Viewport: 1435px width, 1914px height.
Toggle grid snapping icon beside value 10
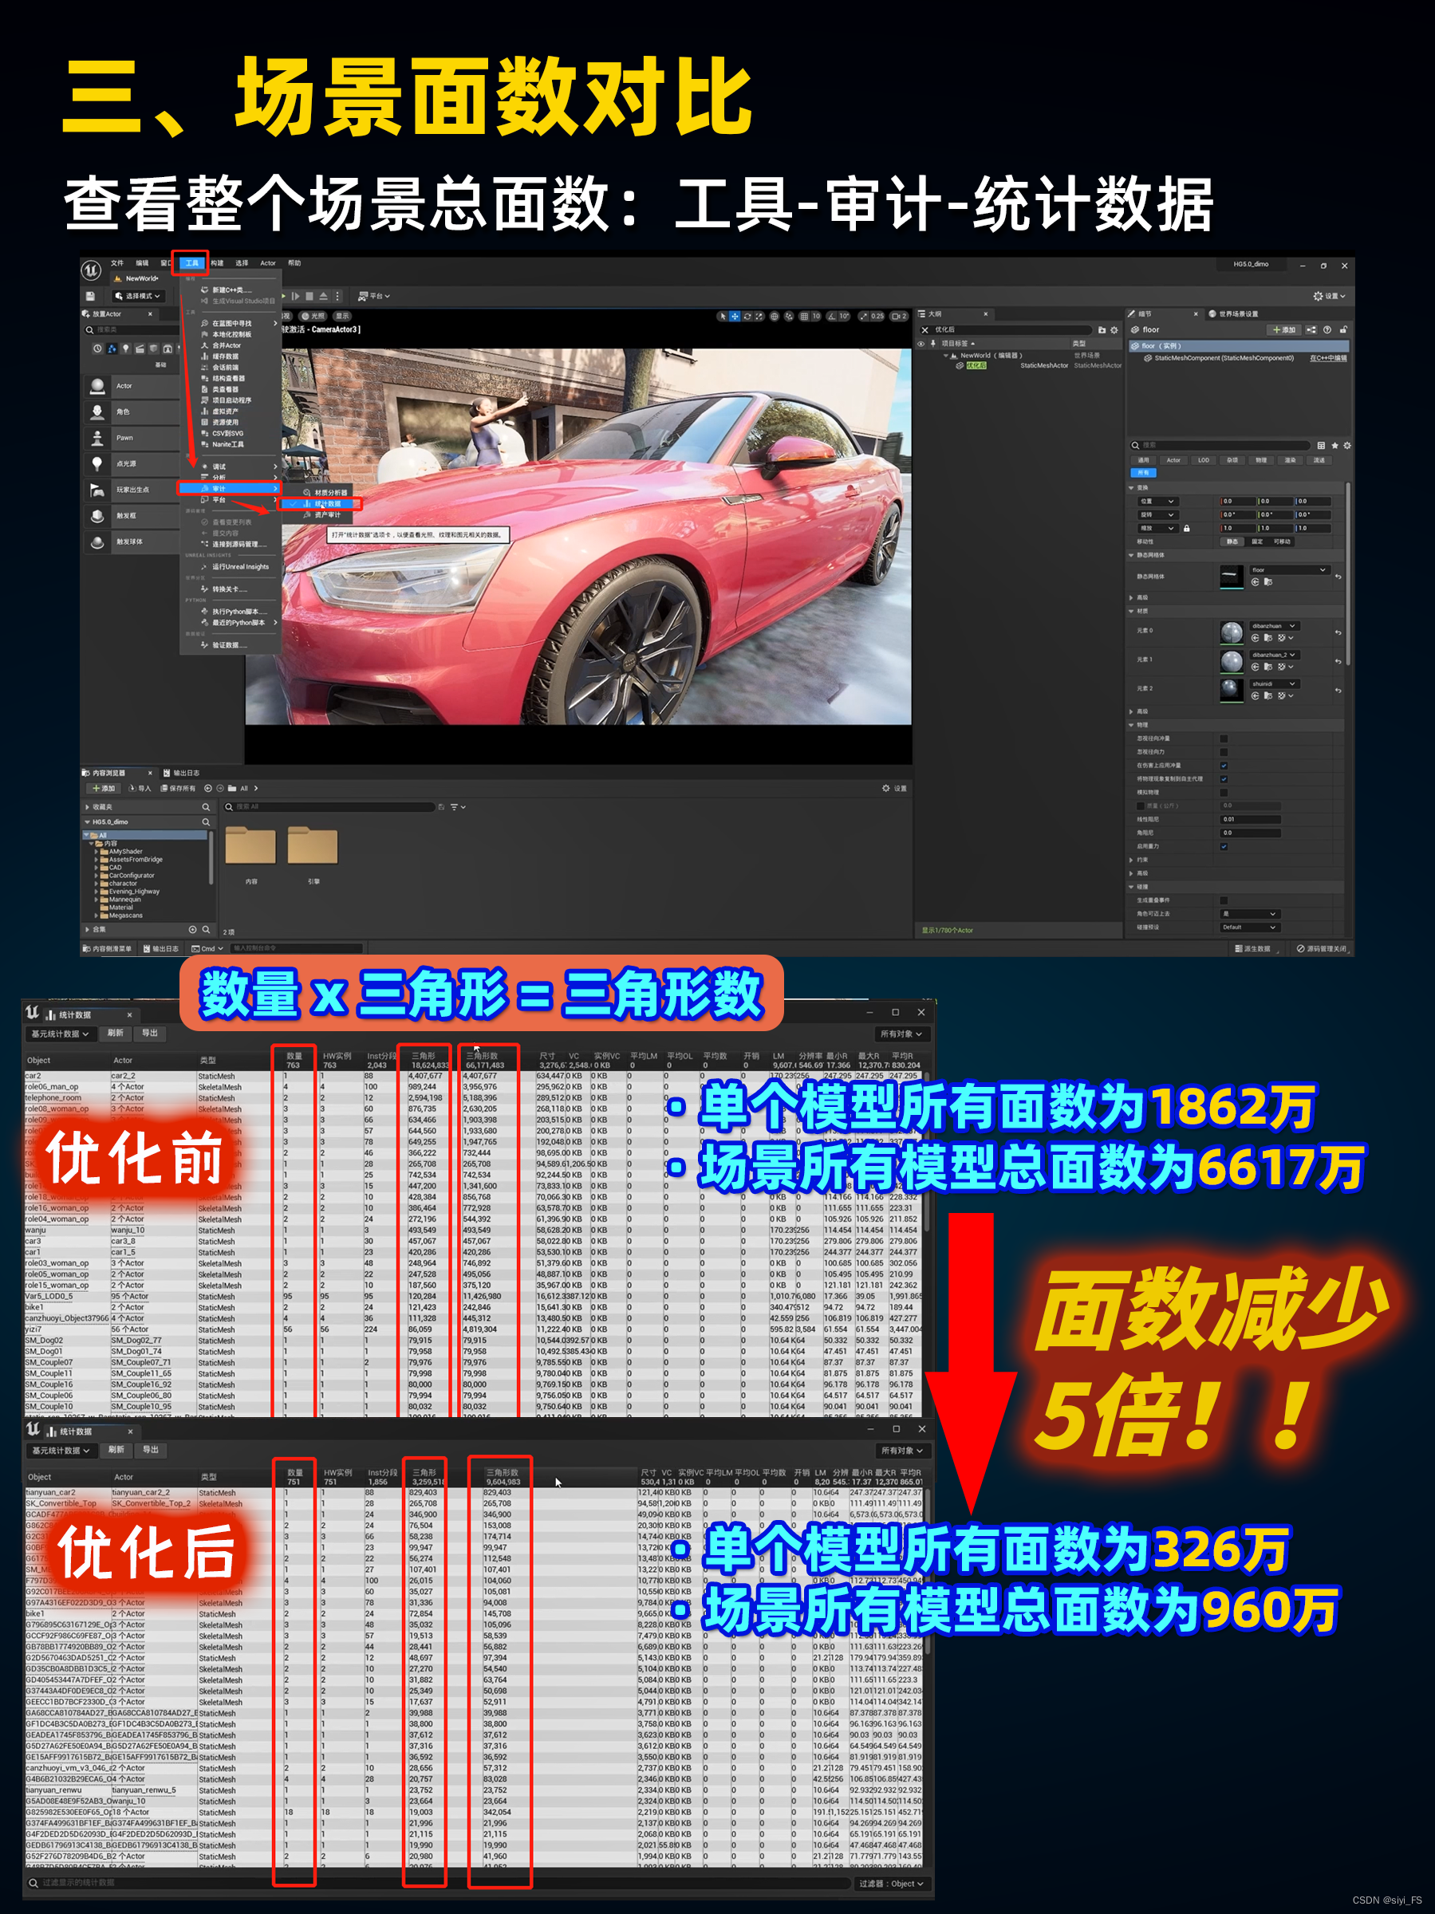tap(804, 317)
